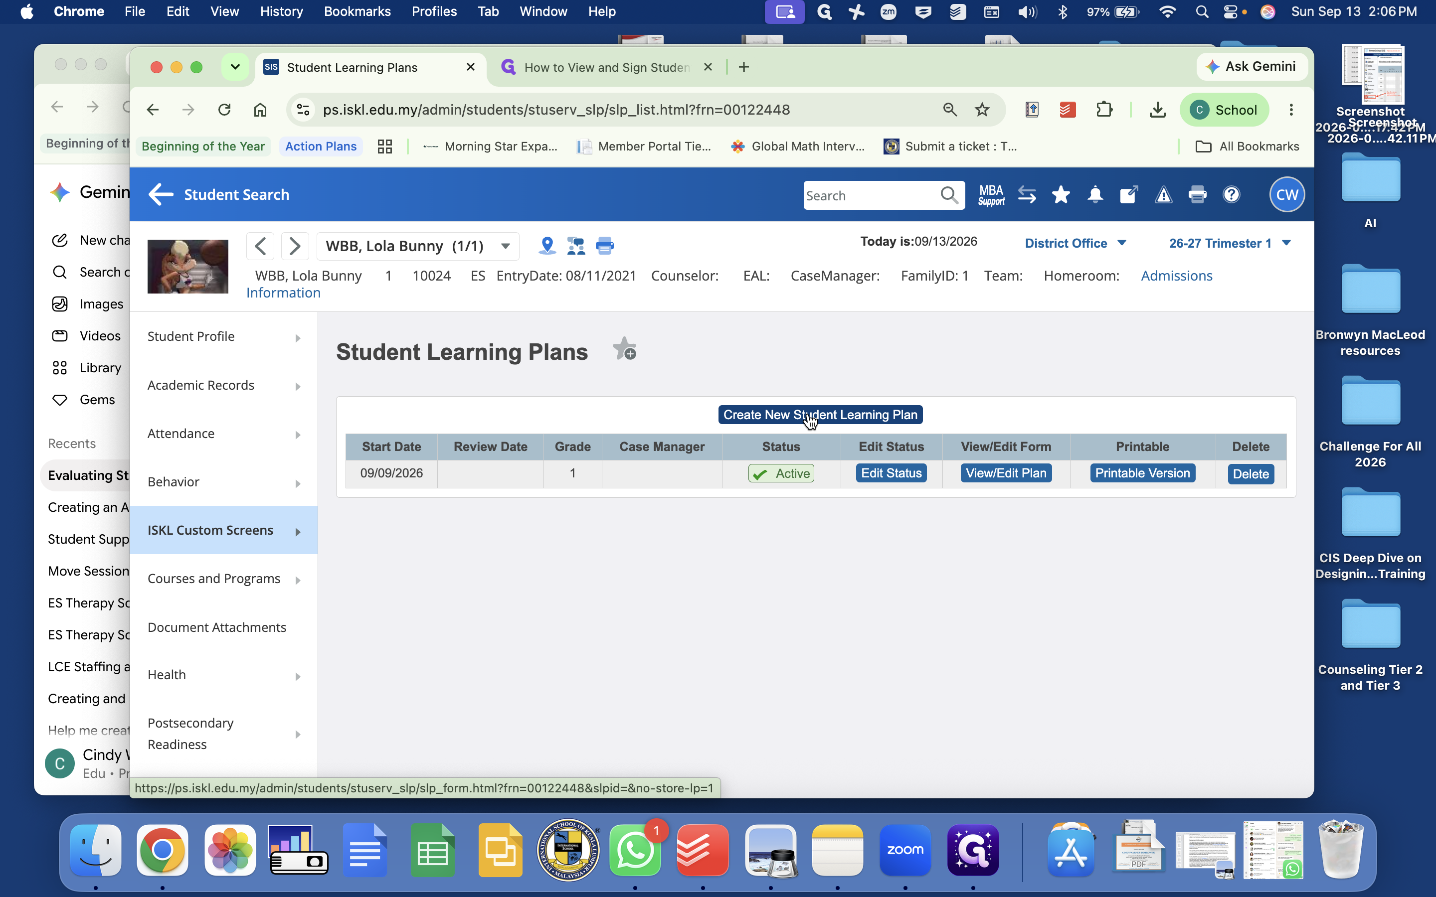
Task: Click Create New Student Learning Plan button
Action: pyautogui.click(x=820, y=415)
